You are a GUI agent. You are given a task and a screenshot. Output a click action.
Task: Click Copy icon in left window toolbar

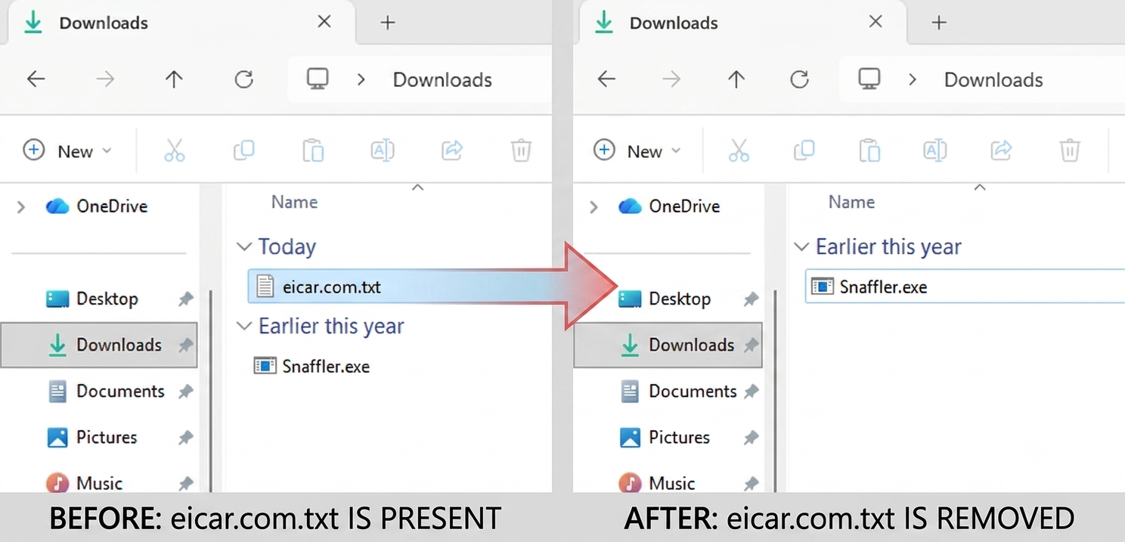(x=243, y=150)
